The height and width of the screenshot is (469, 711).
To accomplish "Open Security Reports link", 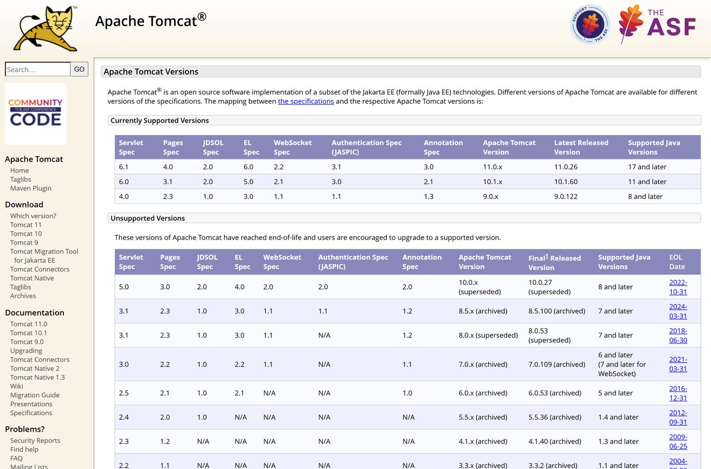I will click(x=35, y=441).
